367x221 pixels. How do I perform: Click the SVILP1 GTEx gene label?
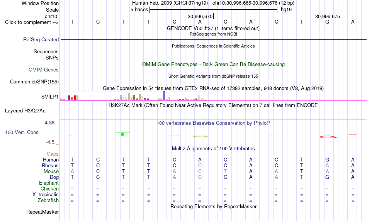click(49, 97)
